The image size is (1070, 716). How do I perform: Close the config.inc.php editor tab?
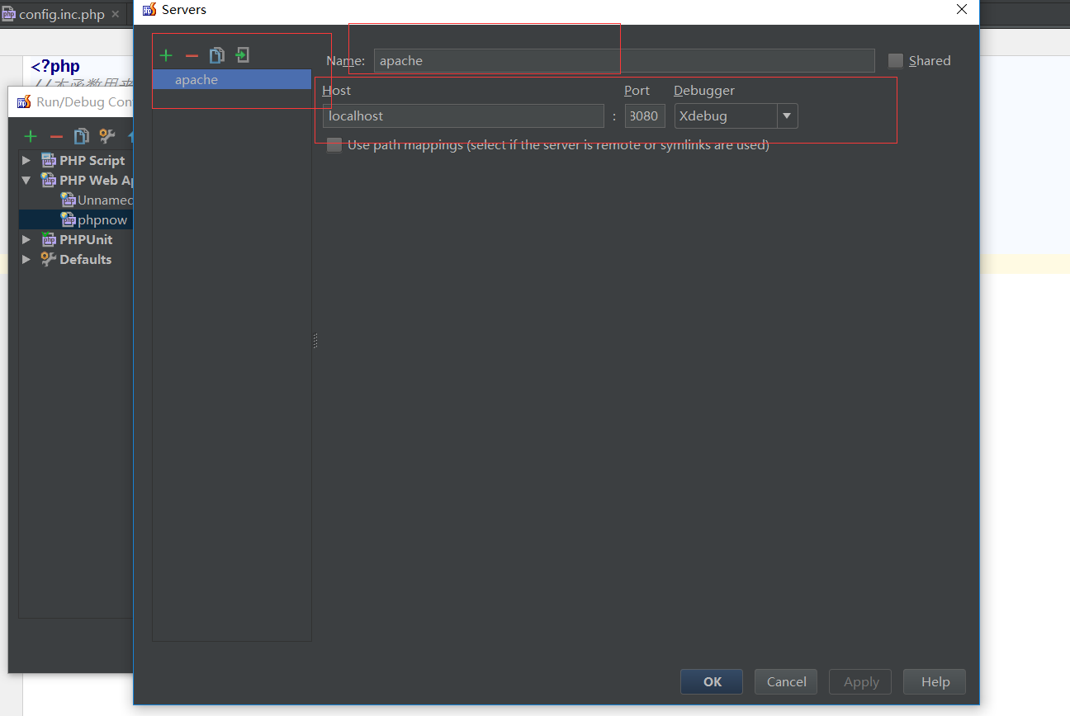pos(116,15)
